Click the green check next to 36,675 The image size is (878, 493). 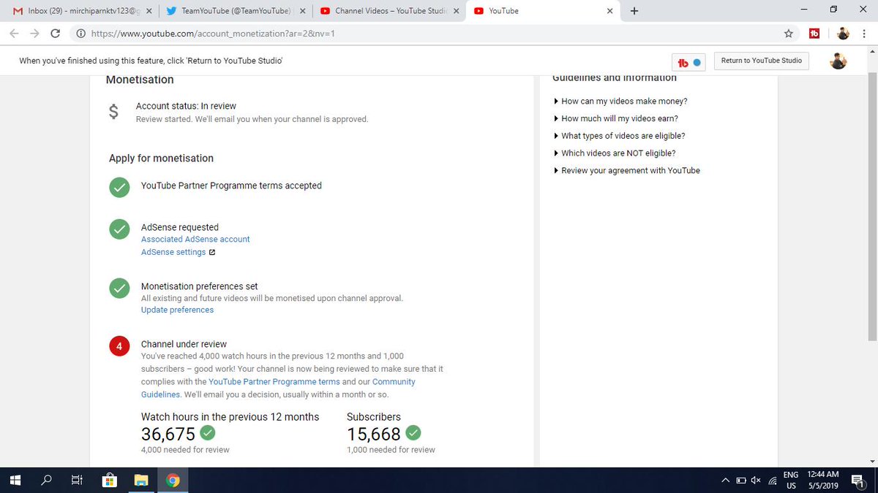pyautogui.click(x=208, y=433)
